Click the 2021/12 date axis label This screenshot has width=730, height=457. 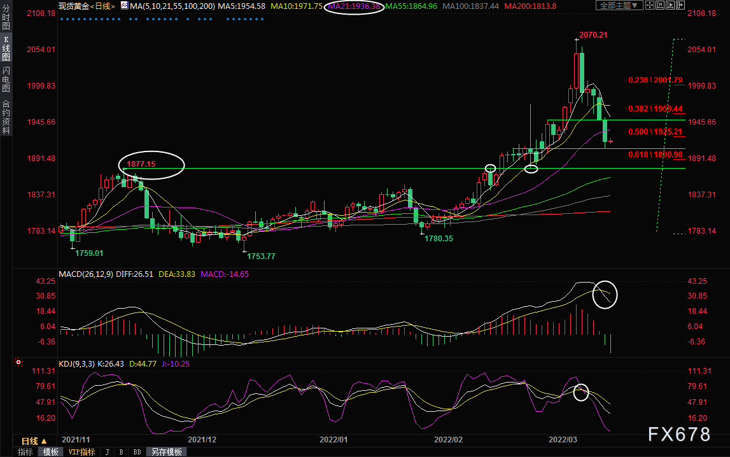[202, 440]
